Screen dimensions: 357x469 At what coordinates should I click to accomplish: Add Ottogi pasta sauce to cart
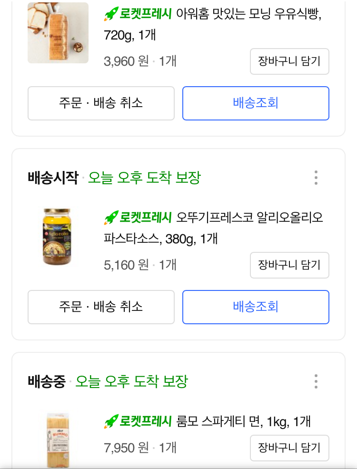coord(289,265)
